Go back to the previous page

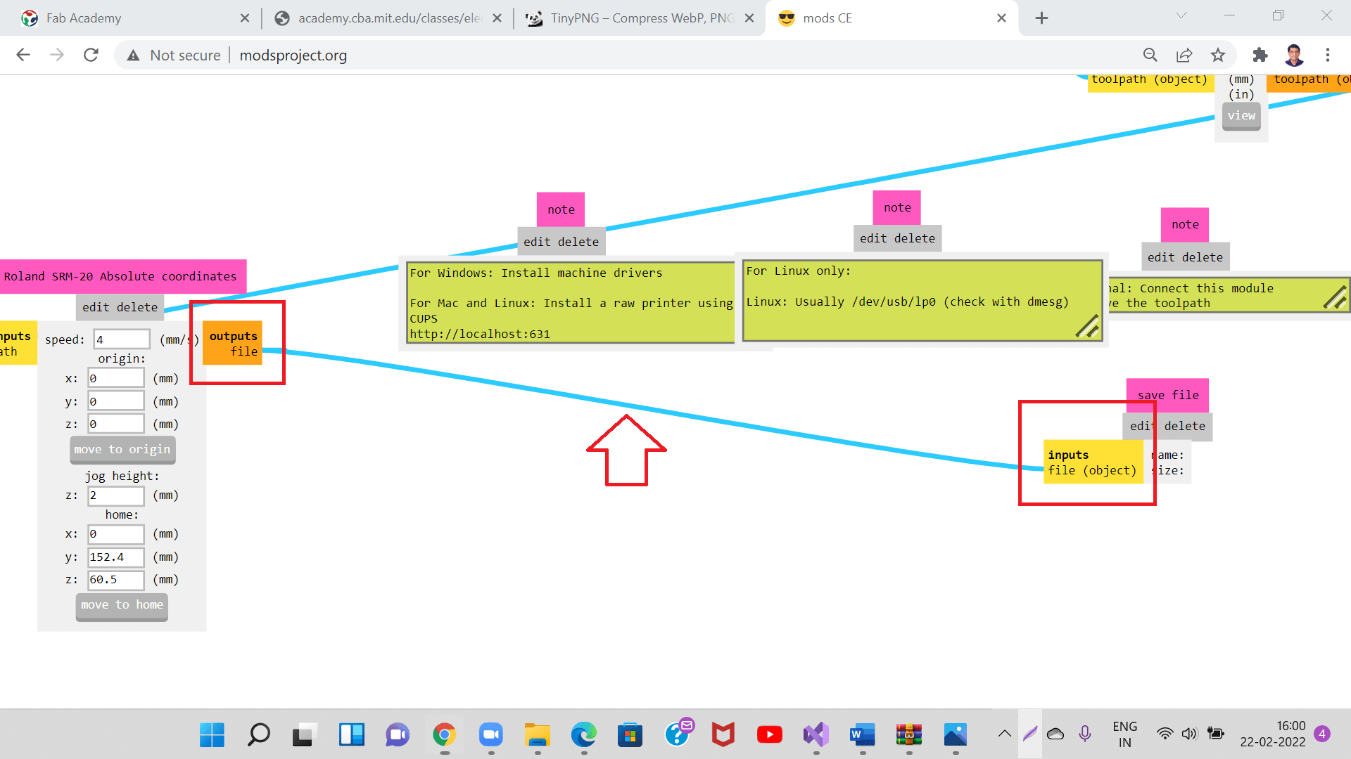23,55
